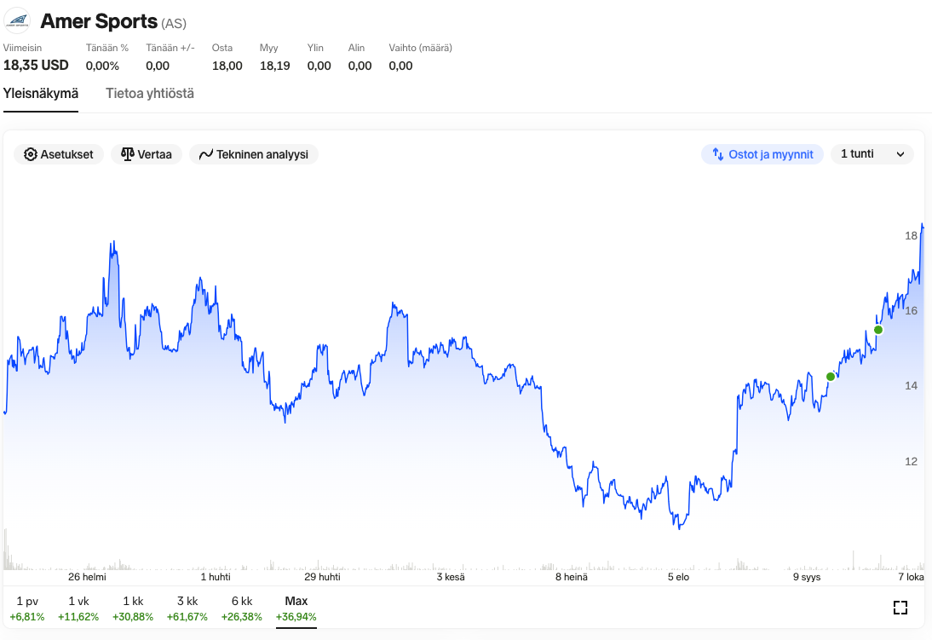Click the Tänään % value 0,00%
Viewport: 932px width, 640px height.
click(102, 66)
